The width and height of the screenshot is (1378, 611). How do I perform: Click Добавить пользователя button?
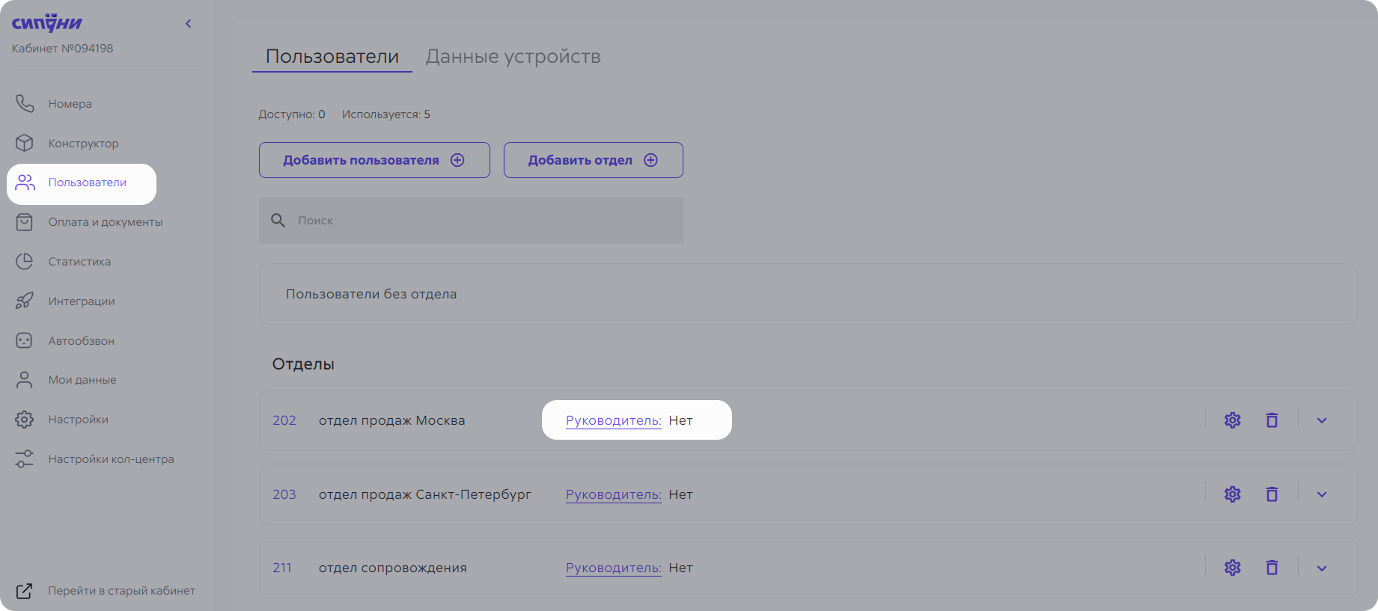pyautogui.click(x=374, y=160)
